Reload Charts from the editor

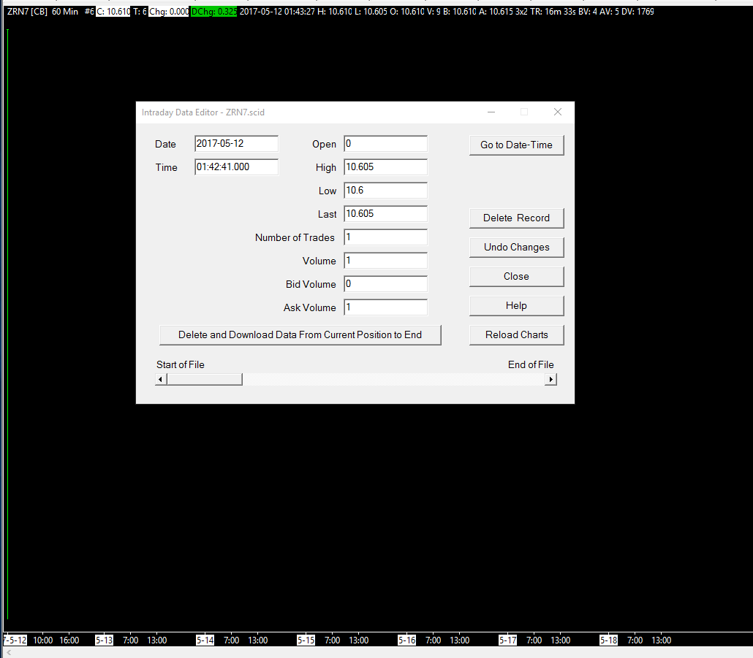[x=516, y=334]
